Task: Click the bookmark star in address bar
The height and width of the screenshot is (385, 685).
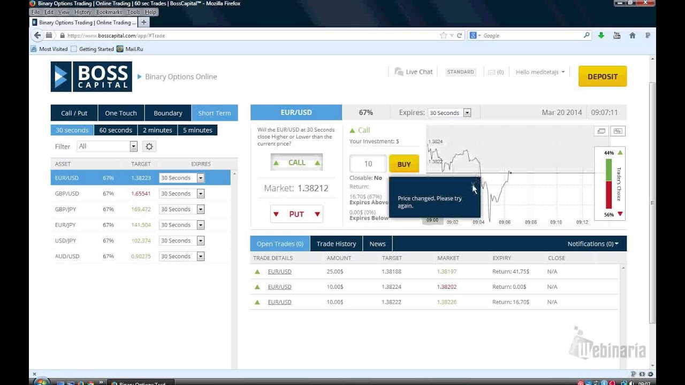Action: tap(443, 35)
